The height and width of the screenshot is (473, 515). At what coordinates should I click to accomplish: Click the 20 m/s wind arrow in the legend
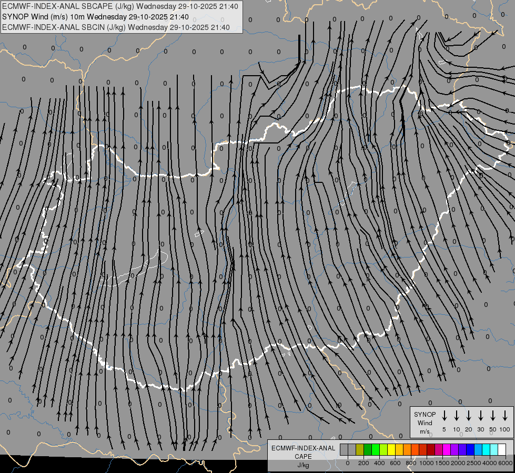coord(468,416)
